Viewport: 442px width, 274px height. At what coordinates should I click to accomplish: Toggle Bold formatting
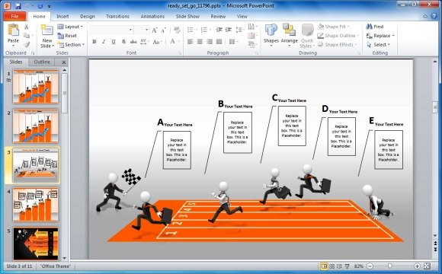94,42
